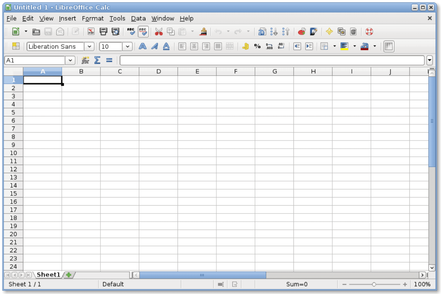Viewport: 441px width, 294px height.
Task: Click the Print icon
Action: (103, 32)
